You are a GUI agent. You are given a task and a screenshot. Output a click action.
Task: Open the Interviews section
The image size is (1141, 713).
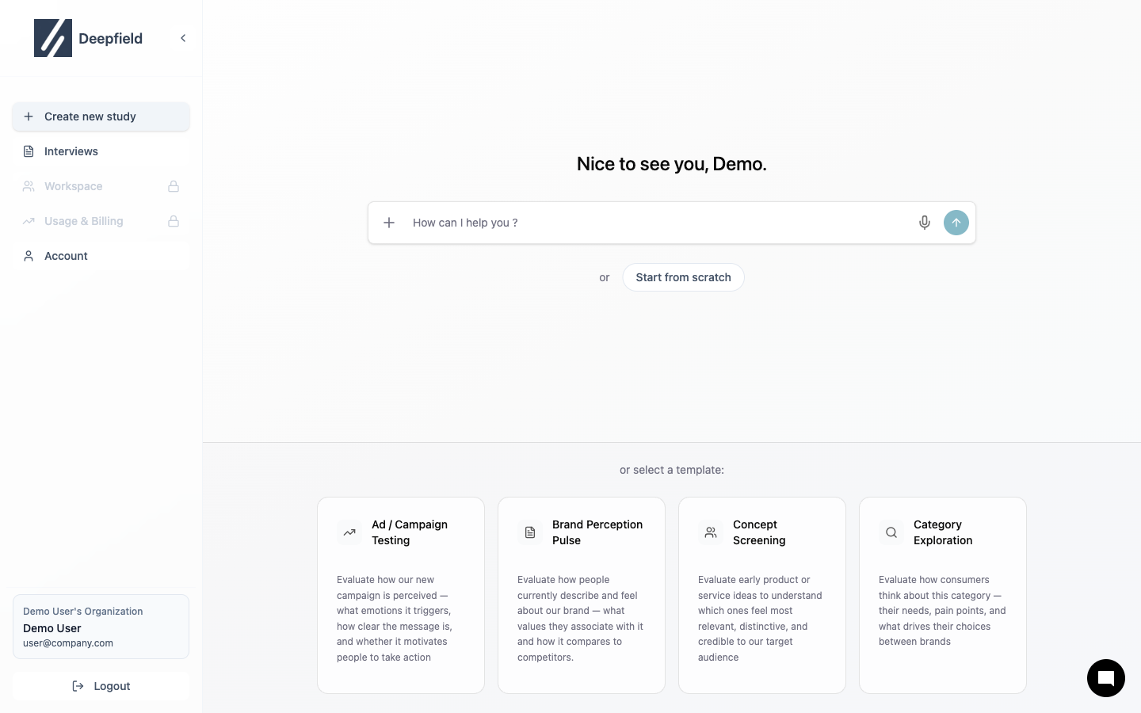click(71, 151)
